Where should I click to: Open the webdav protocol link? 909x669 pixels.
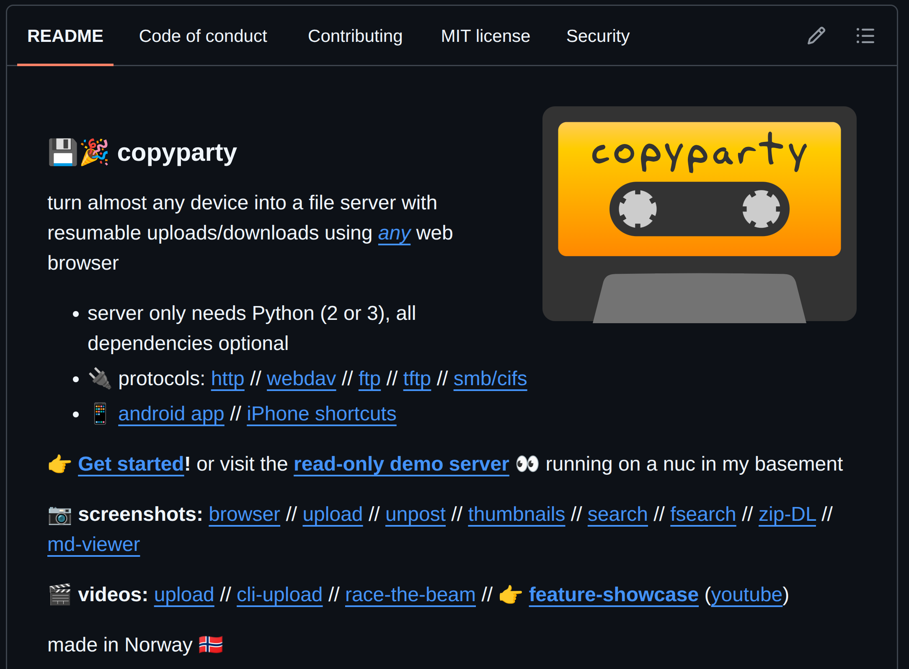point(301,378)
